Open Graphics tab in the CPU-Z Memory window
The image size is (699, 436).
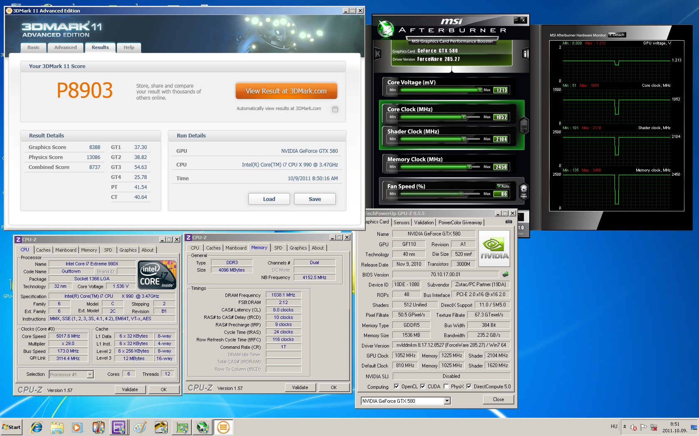click(x=298, y=248)
